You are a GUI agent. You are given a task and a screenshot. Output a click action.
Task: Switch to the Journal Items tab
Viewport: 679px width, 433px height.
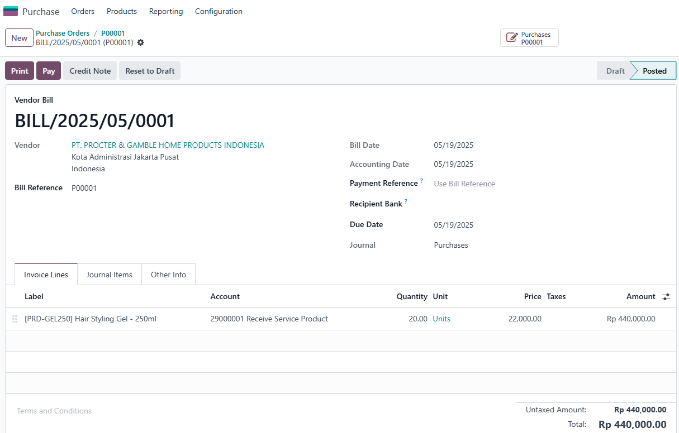pos(110,275)
